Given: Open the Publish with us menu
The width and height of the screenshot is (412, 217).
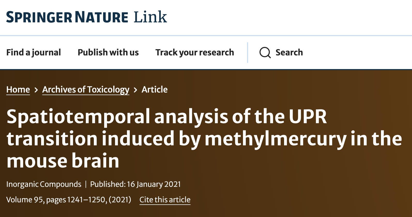Looking at the screenshot, I should [x=108, y=52].
